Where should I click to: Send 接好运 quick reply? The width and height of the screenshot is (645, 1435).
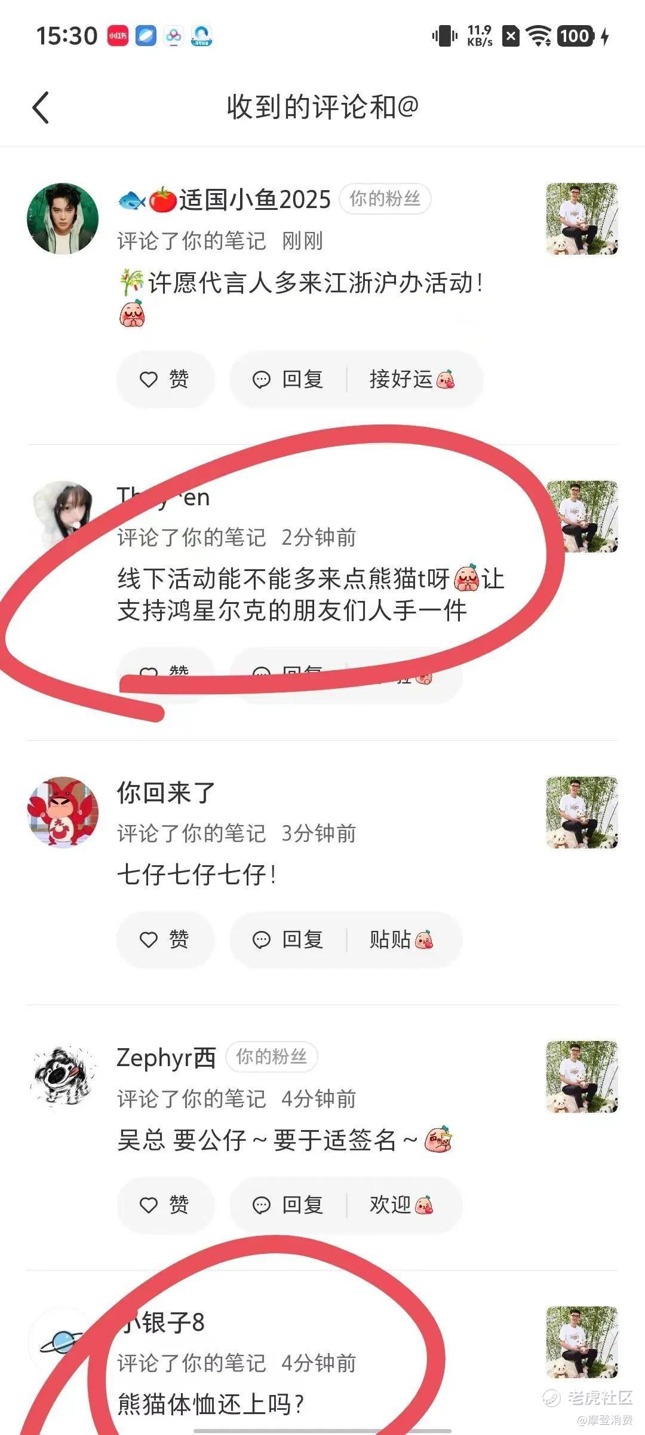coord(412,379)
